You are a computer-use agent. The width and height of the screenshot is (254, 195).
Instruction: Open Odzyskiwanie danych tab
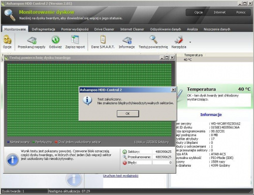point(166,29)
